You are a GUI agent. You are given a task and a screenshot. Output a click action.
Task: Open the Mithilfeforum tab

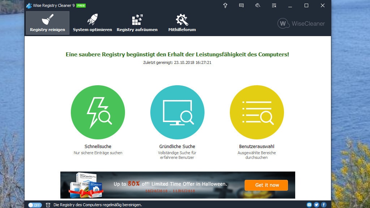click(182, 23)
